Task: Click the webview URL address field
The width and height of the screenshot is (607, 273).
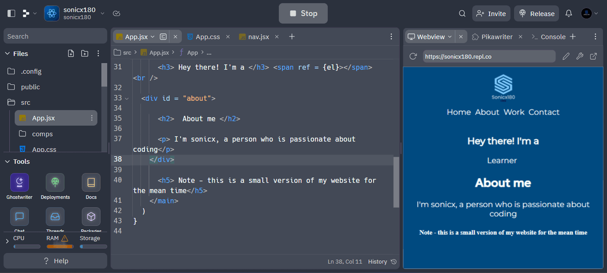Action: pyautogui.click(x=488, y=56)
